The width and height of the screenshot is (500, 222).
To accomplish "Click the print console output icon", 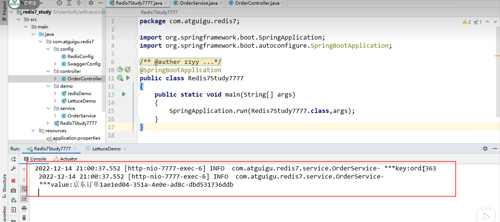I will [x=24, y=208].
